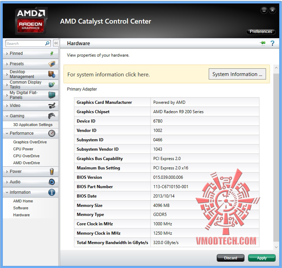Open help with the question mark icon

pos(272,43)
